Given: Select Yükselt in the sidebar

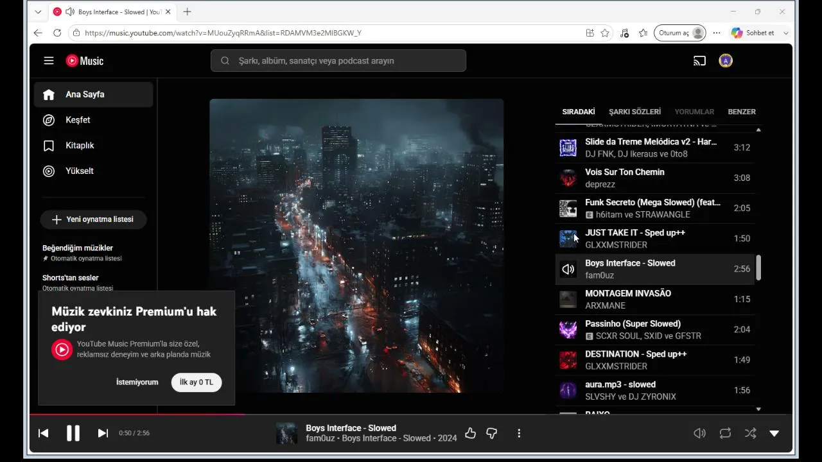Looking at the screenshot, I should (x=94, y=171).
